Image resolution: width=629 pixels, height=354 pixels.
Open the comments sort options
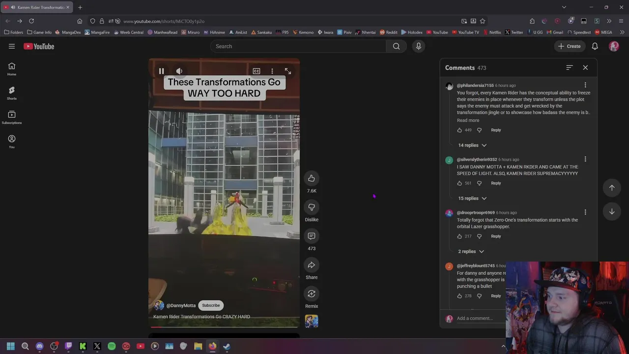570,67
